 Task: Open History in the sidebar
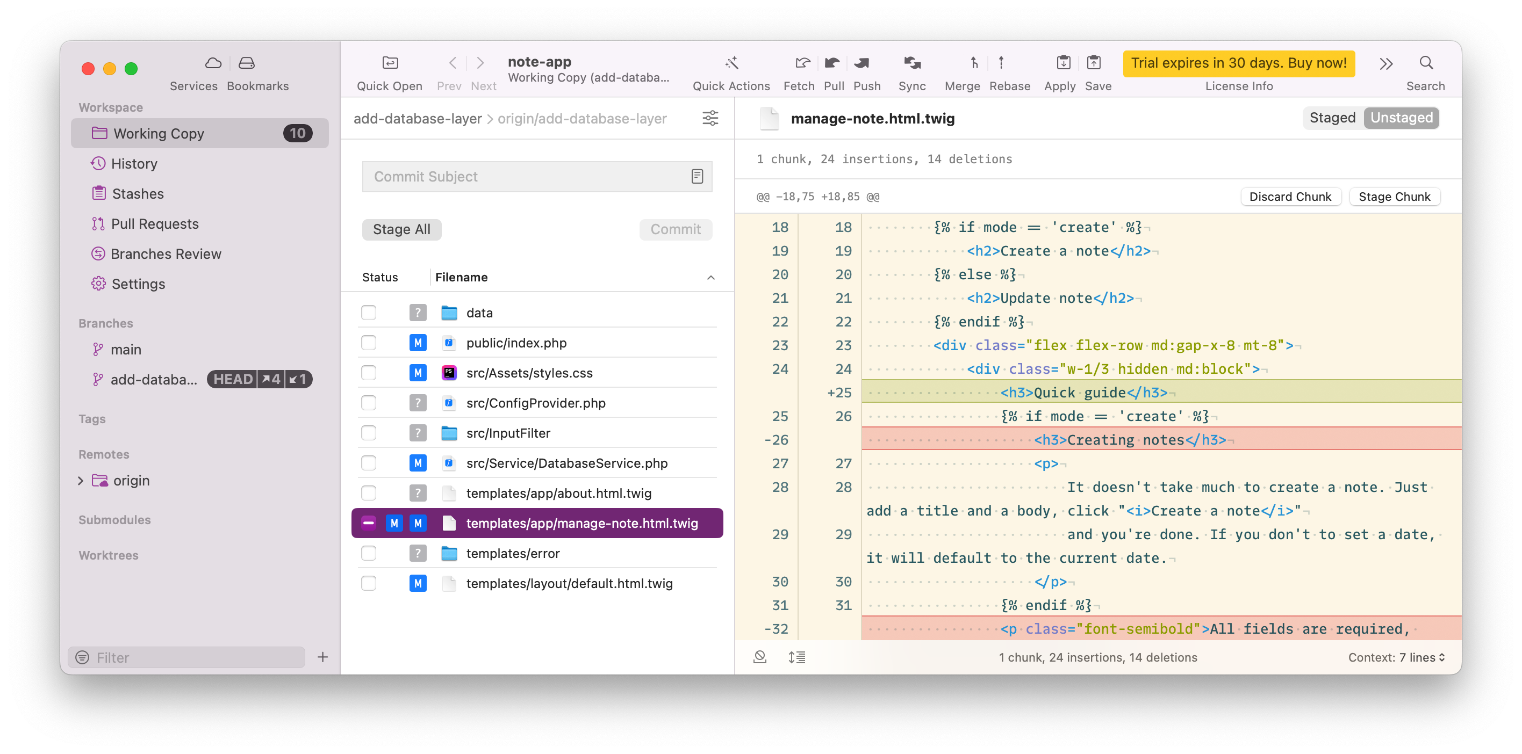coord(134,164)
